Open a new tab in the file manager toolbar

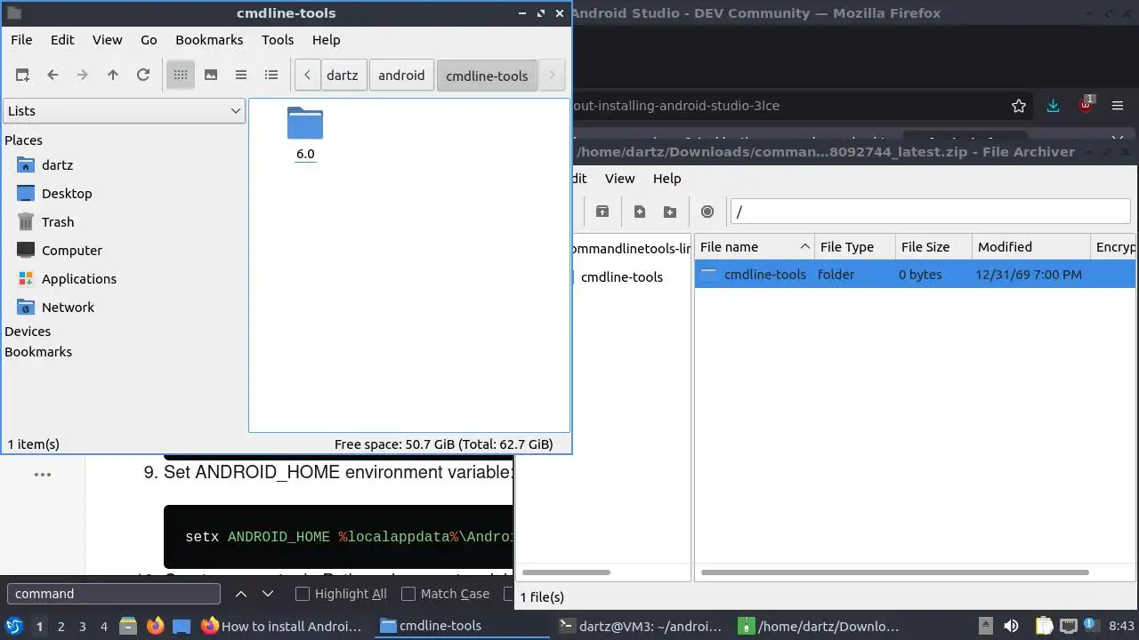(22, 76)
